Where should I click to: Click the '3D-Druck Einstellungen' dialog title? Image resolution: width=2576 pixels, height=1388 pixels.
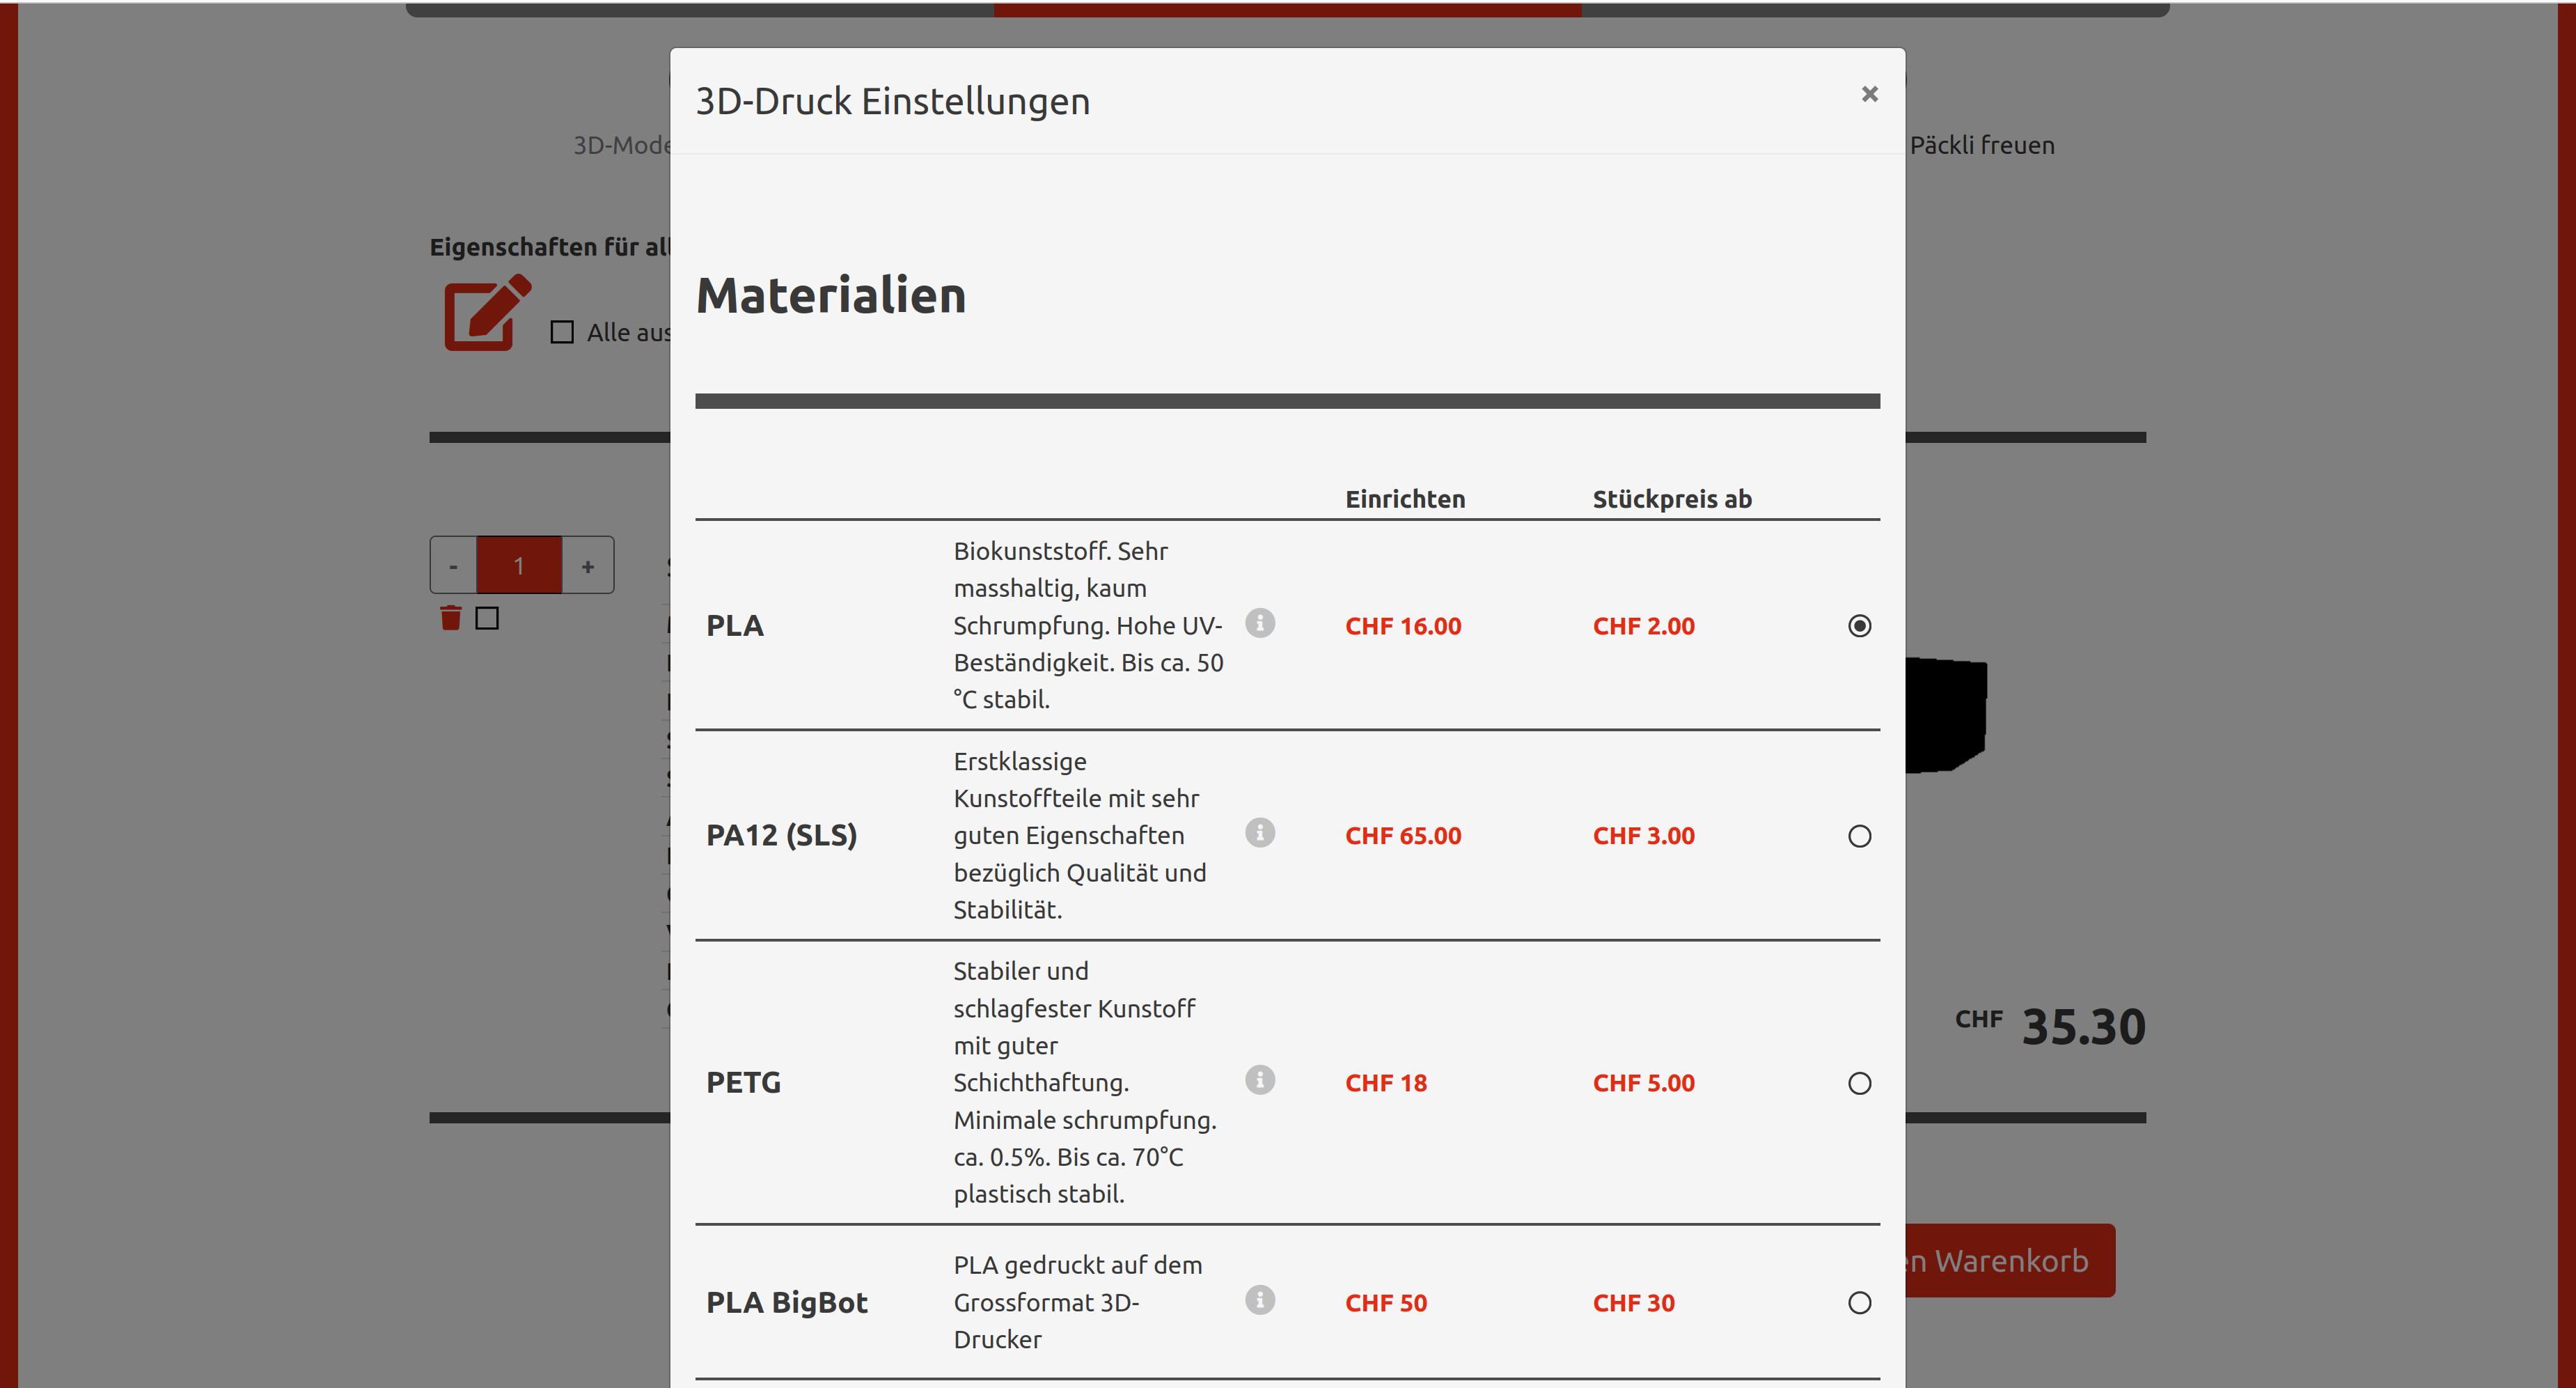pyautogui.click(x=892, y=102)
